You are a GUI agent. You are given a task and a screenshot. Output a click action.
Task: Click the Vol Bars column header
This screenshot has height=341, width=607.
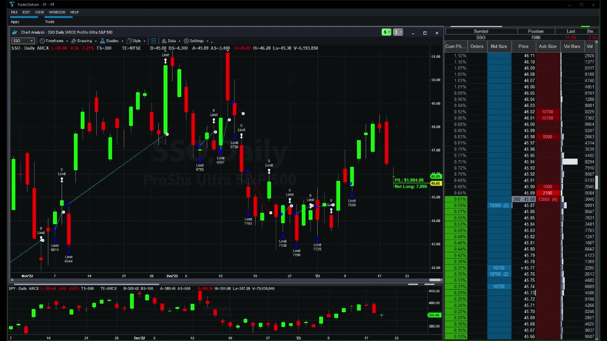(571, 46)
